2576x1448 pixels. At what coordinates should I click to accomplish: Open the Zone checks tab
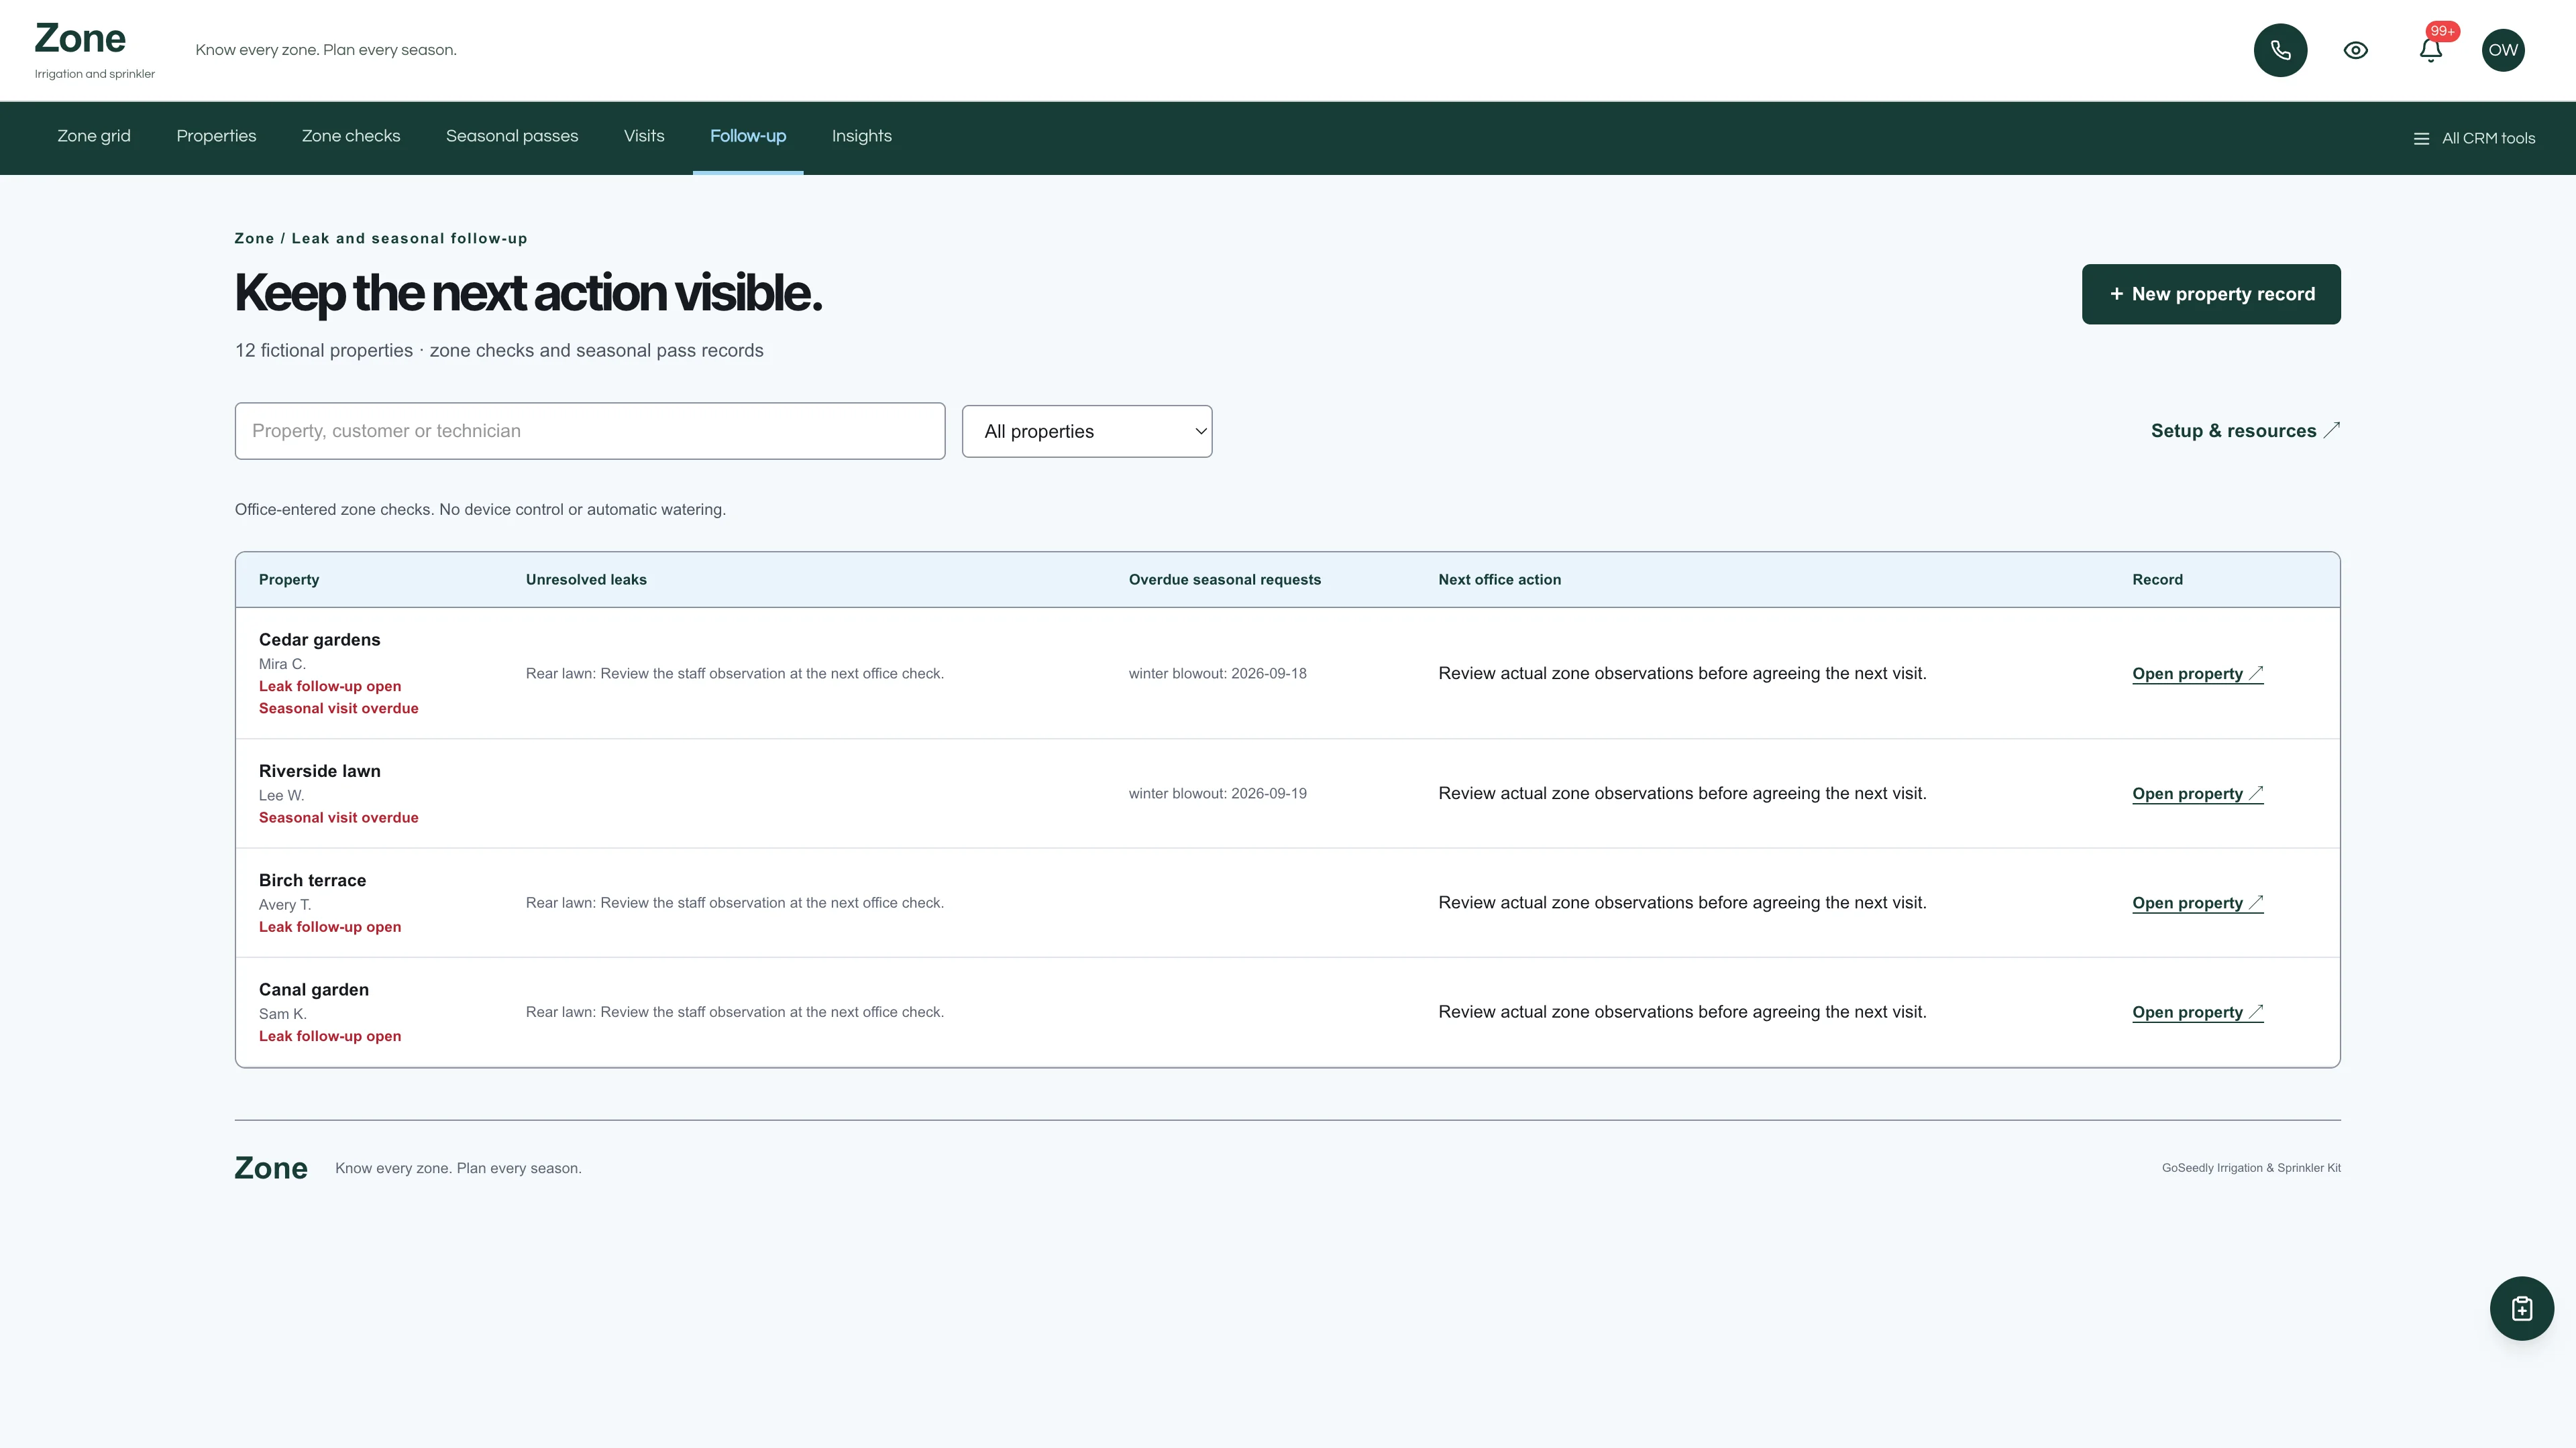[x=351, y=136]
